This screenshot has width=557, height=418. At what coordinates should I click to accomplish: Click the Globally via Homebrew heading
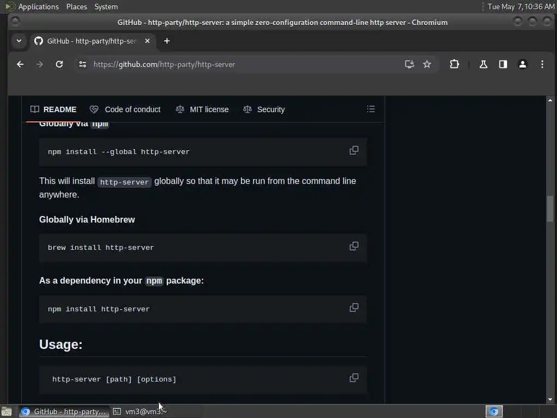[x=87, y=220]
